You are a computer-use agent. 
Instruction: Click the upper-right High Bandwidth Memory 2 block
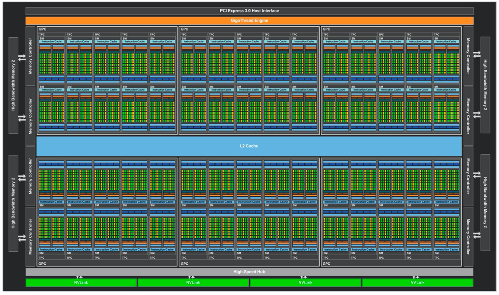tap(485, 85)
